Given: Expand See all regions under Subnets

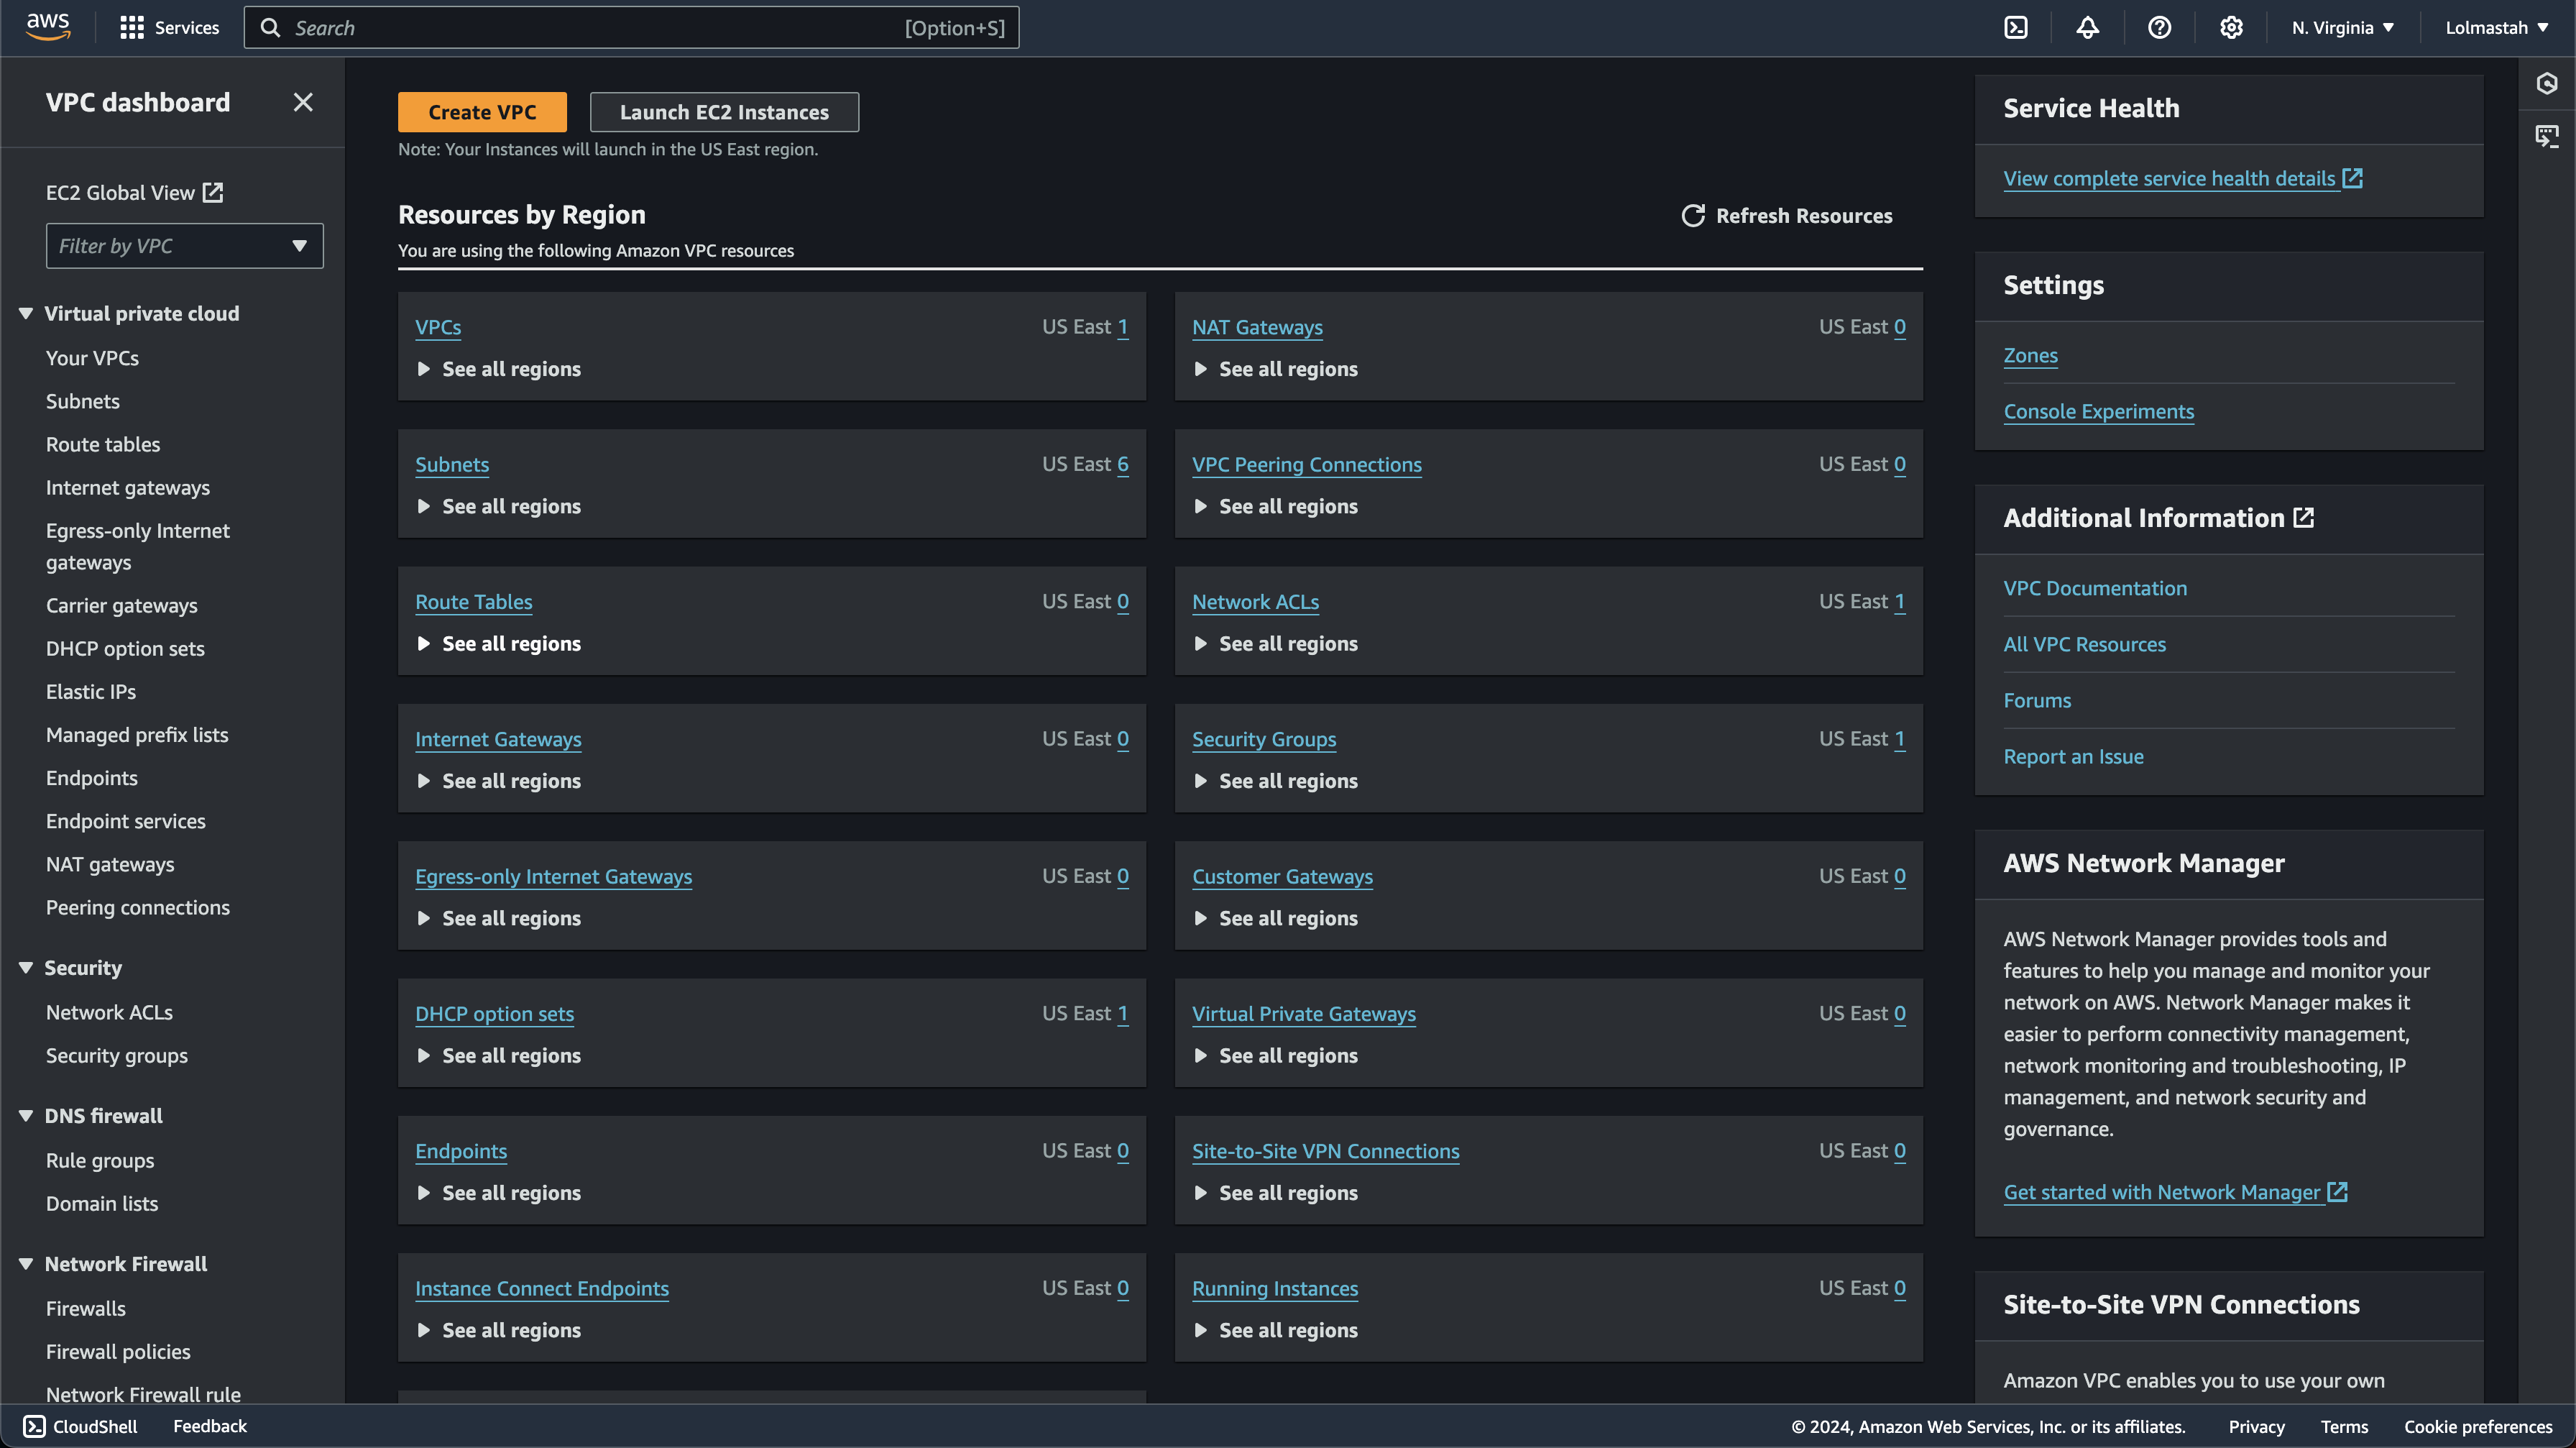Looking at the screenshot, I should [498, 506].
